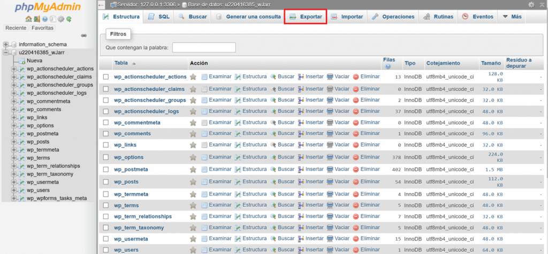548x254 pixels.
Task: Click Base de datos u220416385_wJarr breadcrumb
Action: click(x=229, y=5)
